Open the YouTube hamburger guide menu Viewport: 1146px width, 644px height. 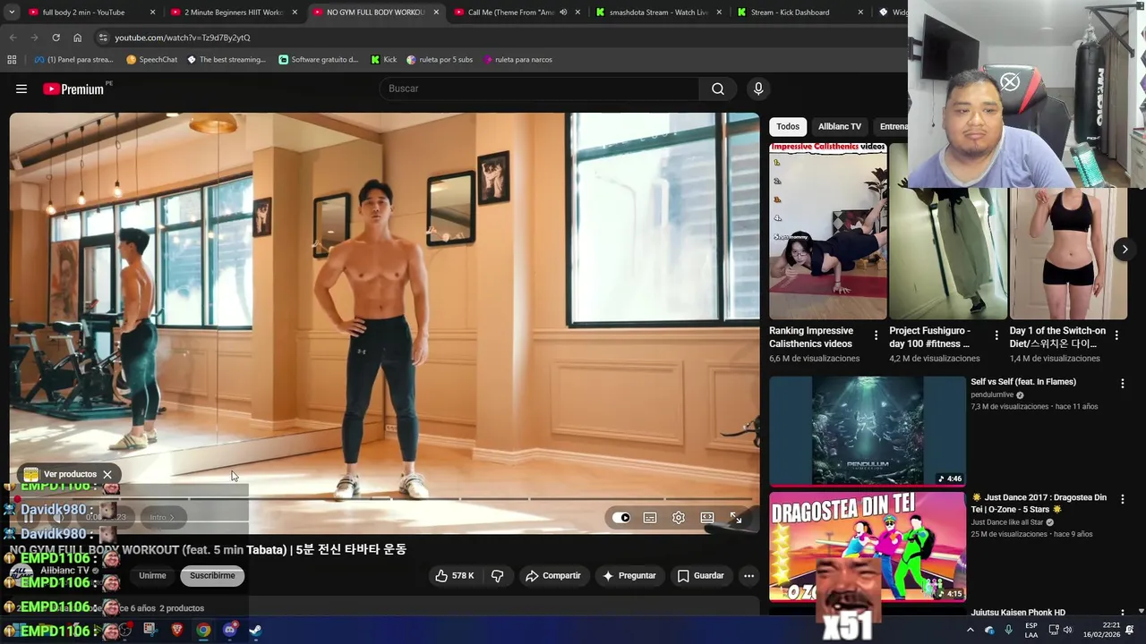point(21,89)
